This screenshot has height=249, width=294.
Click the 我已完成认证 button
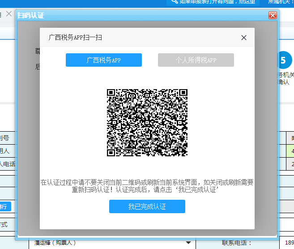tap(147, 206)
